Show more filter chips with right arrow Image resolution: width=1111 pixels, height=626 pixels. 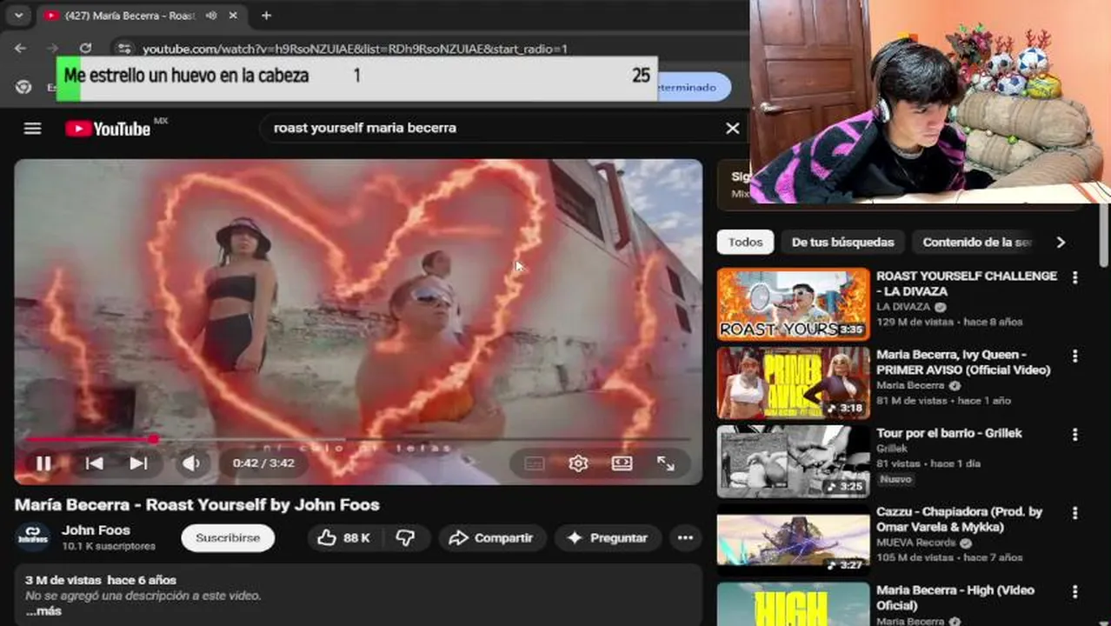tap(1061, 243)
